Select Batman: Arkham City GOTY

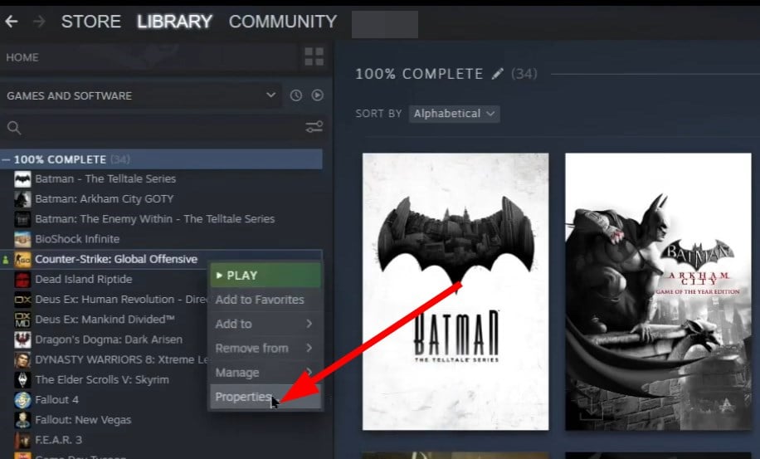(105, 199)
